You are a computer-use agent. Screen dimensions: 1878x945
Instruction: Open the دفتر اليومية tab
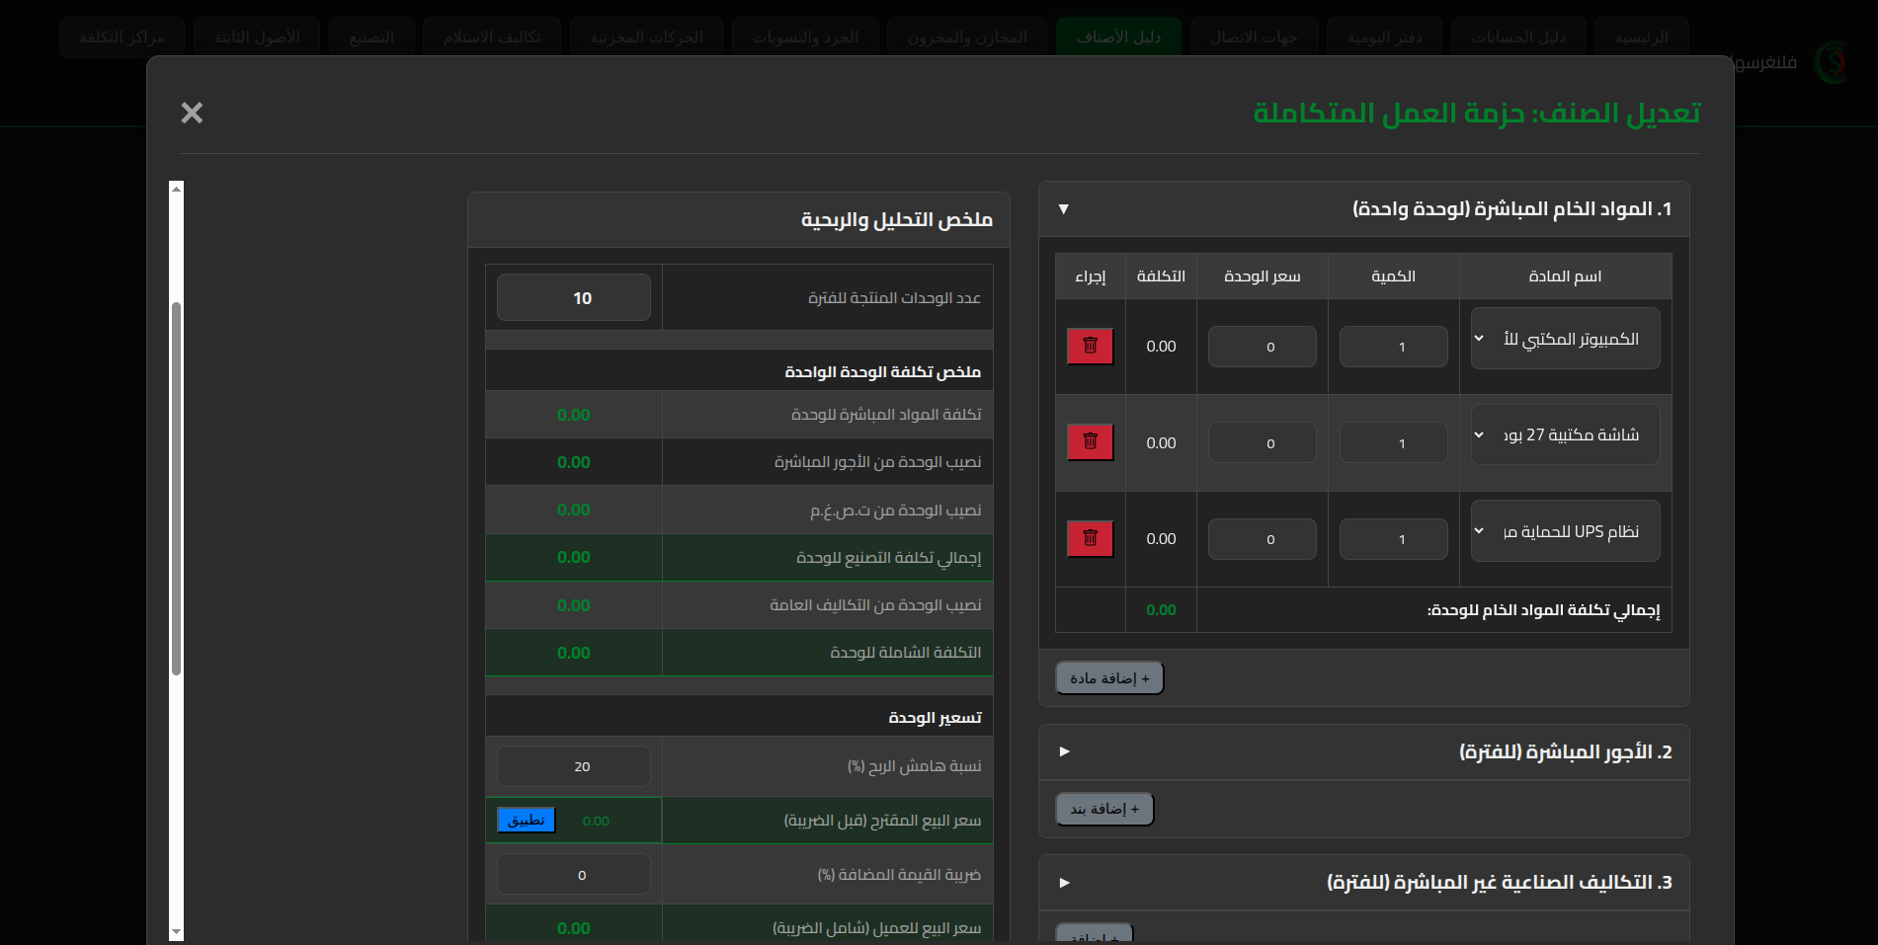tap(1384, 37)
